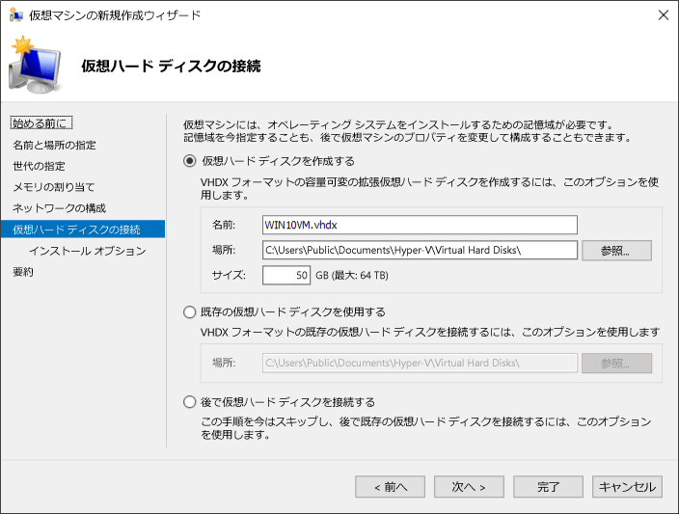Click the 完了 button

(x=548, y=487)
